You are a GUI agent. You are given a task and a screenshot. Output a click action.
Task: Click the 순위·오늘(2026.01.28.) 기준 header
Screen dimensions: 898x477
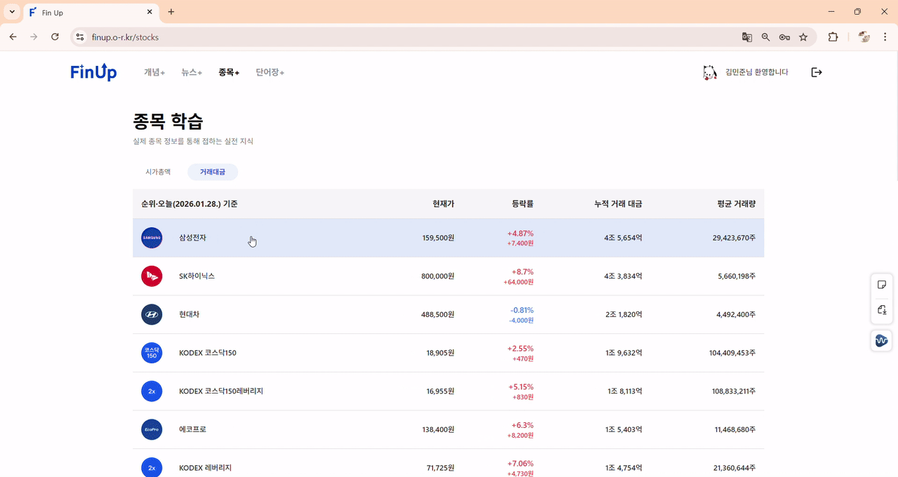(189, 204)
